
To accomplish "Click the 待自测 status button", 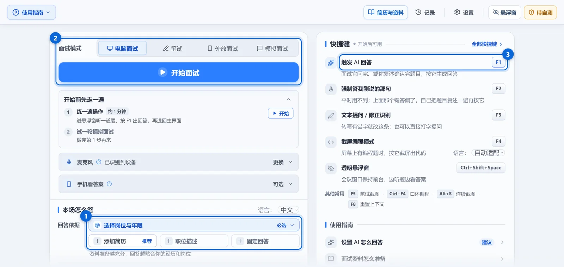I will pos(540,13).
